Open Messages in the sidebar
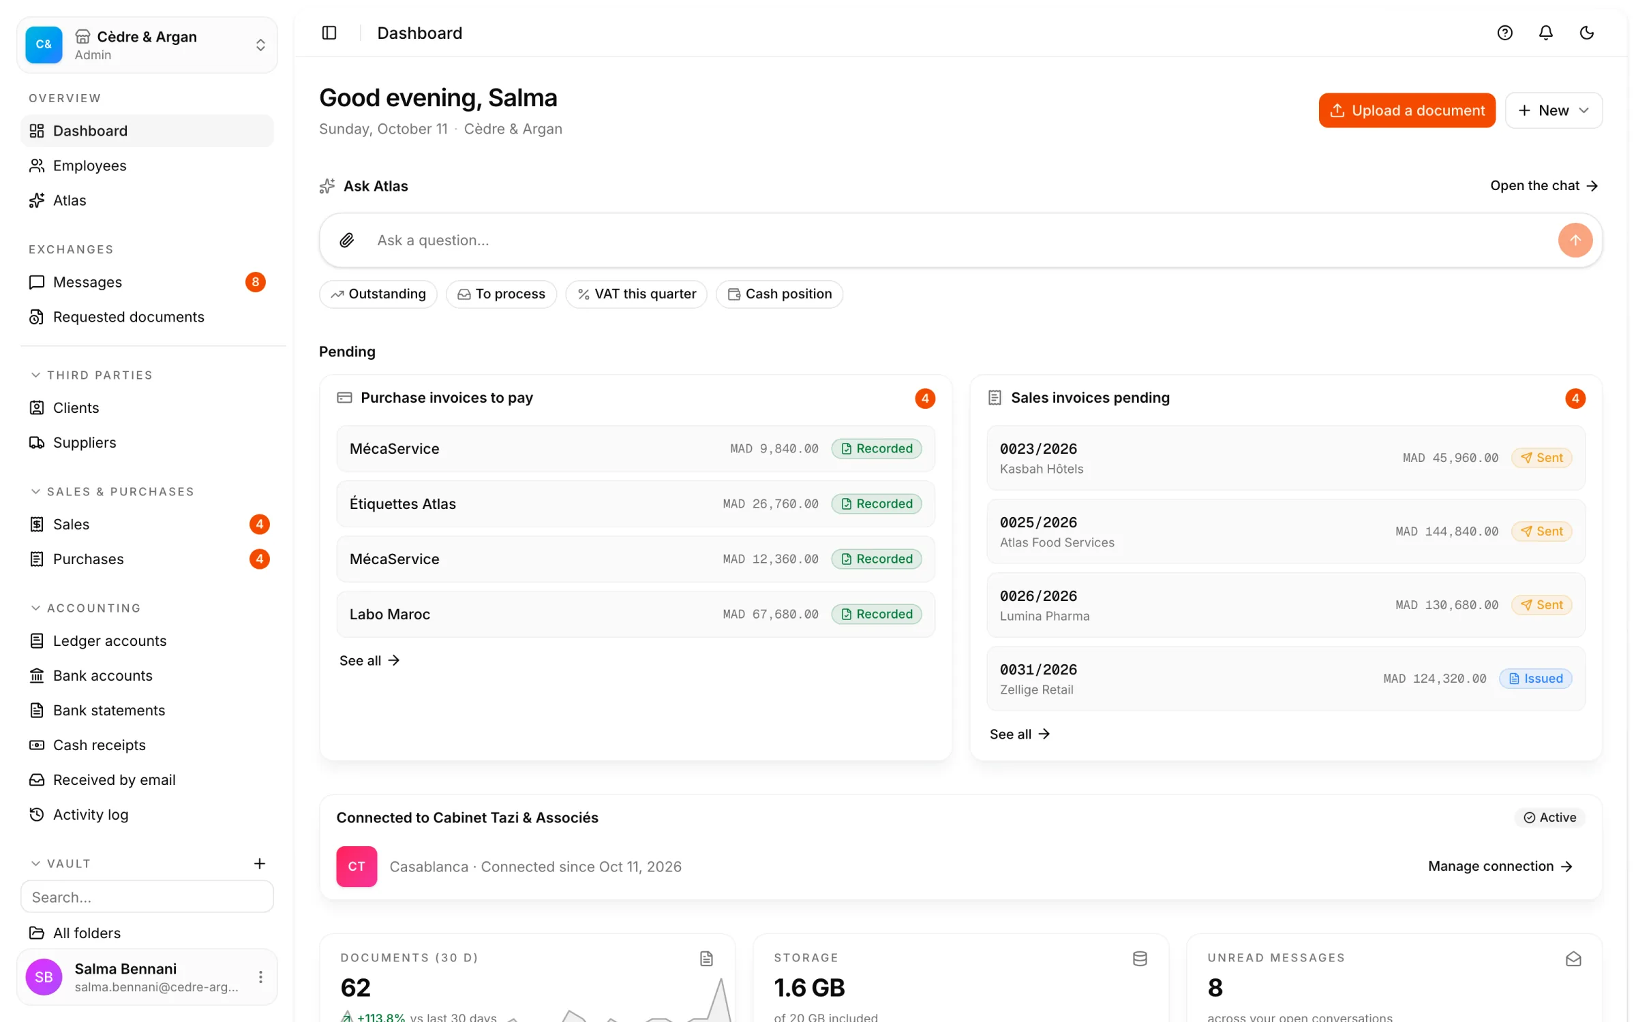Viewport: 1636px width, 1022px height. click(147, 282)
